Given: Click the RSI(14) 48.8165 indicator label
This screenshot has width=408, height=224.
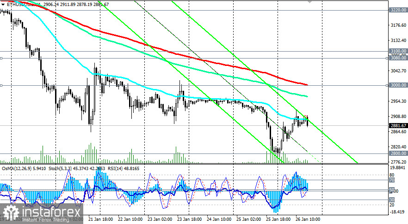Looking at the screenshot, I should point(124,169).
